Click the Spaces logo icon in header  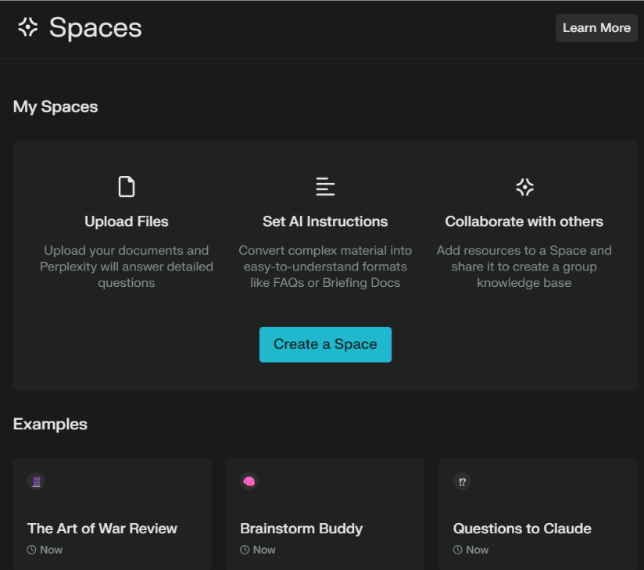[27, 27]
